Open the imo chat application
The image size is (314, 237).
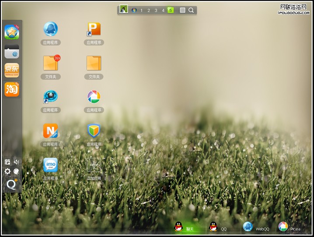(50, 165)
